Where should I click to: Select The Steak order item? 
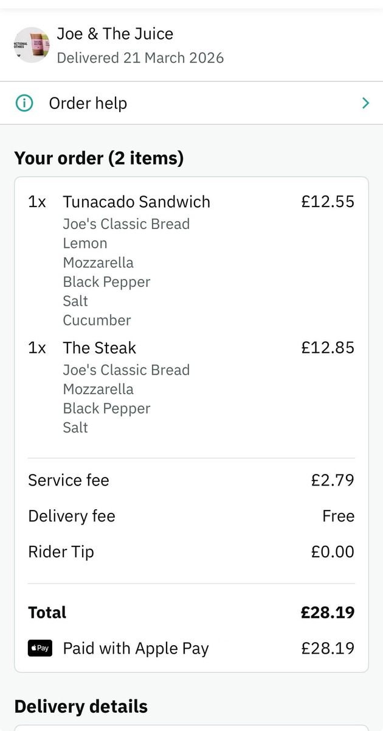(x=99, y=348)
